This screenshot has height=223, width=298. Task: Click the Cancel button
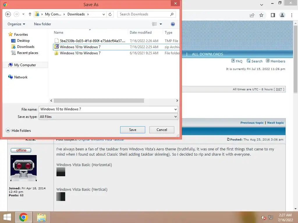pos(162,130)
